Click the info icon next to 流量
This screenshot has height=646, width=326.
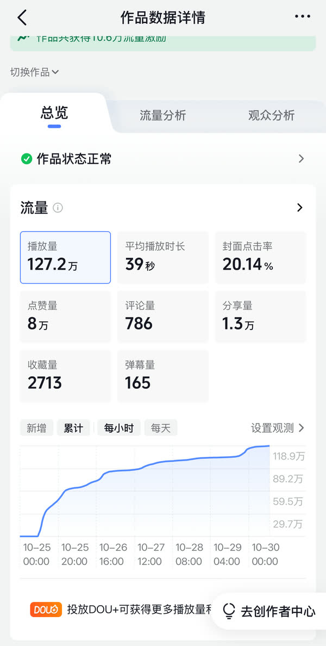coord(58,208)
